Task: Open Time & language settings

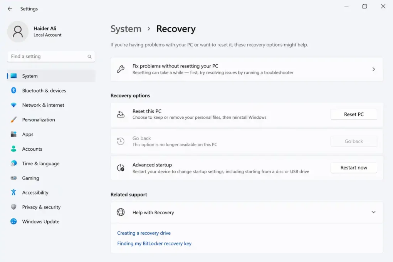Action: (x=51, y=163)
